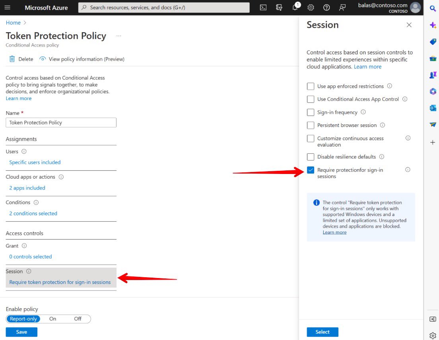Uncheck Require protection for sign-in sessions

pos(311,170)
